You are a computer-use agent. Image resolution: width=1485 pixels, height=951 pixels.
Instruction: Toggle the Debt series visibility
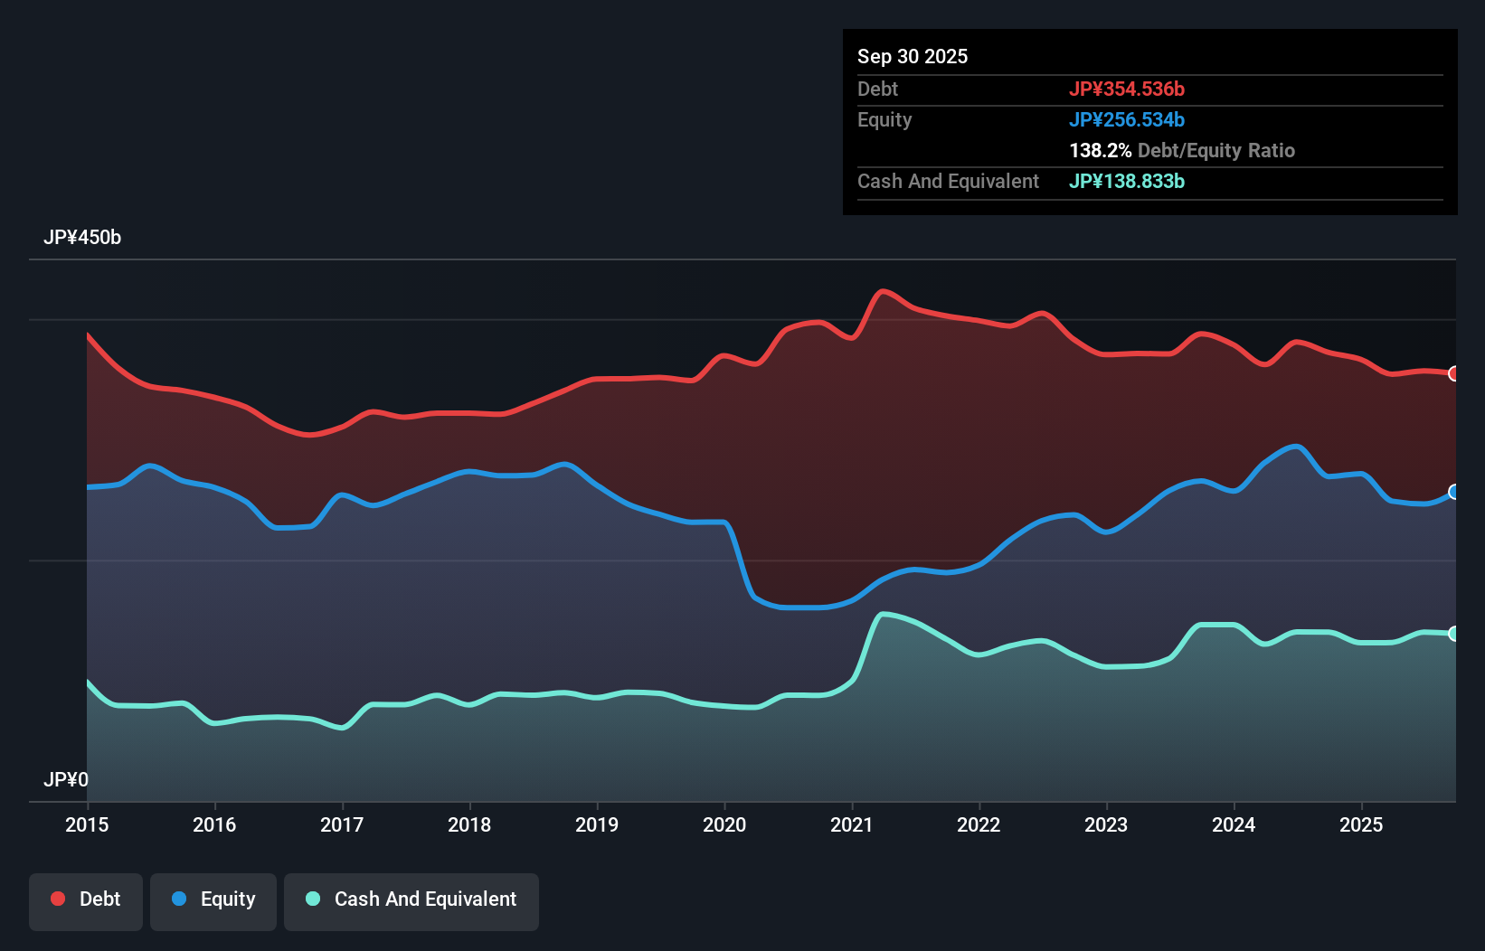[86, 899]
